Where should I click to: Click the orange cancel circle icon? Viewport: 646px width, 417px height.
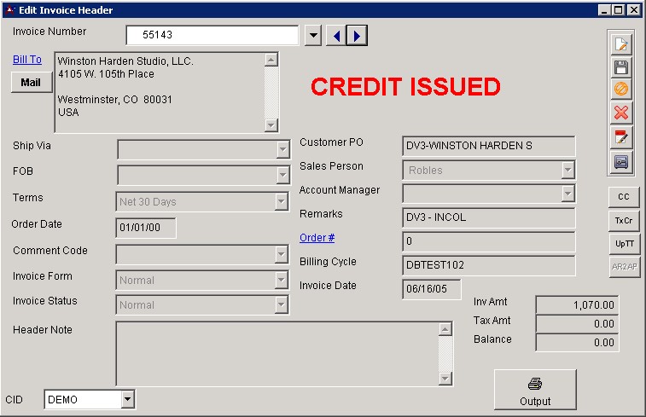coord(621,90)
